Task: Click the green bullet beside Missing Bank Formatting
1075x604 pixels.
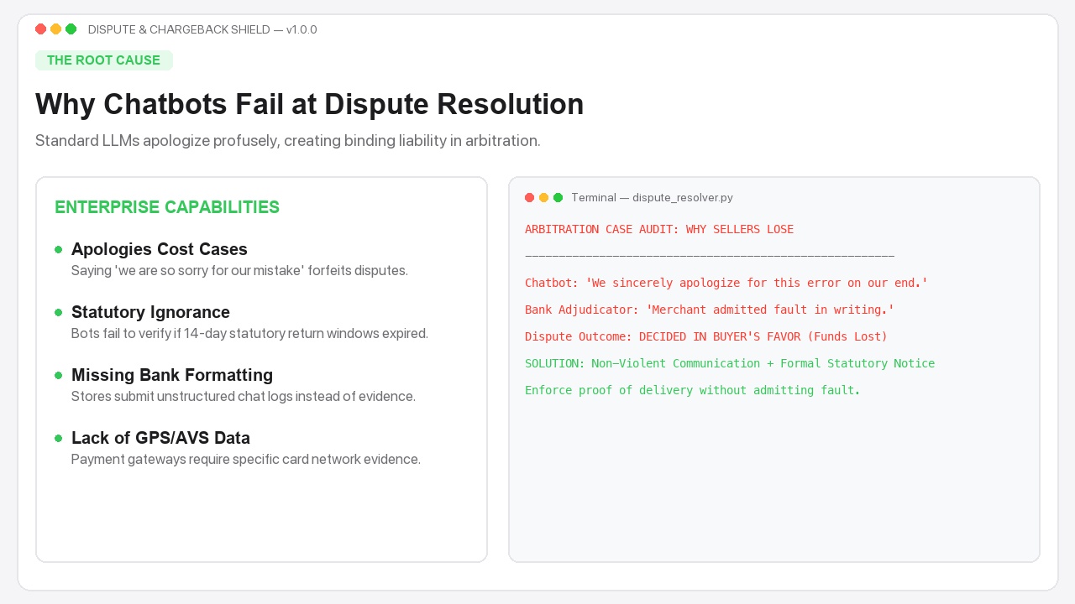Action: pyautogui.click(x=59, y=376)
